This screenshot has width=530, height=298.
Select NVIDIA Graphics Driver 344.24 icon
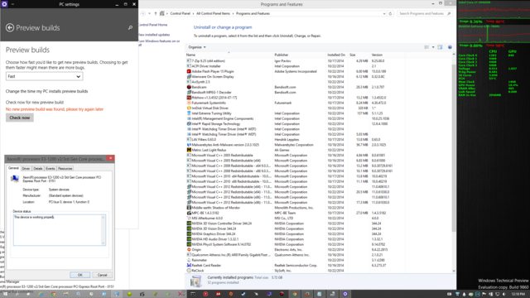[x=189, y=233]
